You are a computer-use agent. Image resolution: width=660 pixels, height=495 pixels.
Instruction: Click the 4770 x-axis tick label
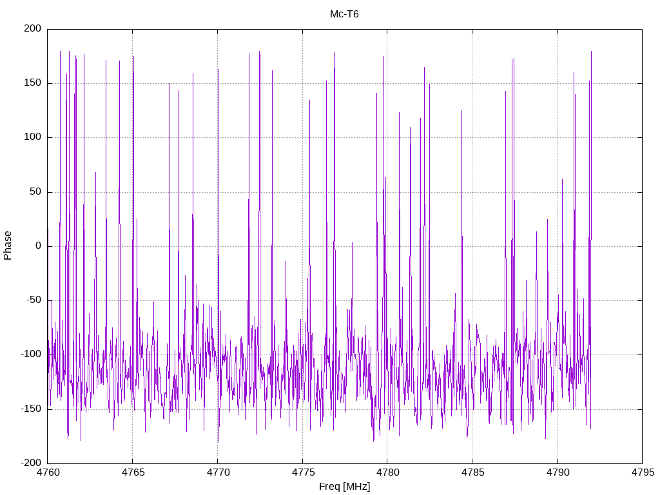pos(218,472)
